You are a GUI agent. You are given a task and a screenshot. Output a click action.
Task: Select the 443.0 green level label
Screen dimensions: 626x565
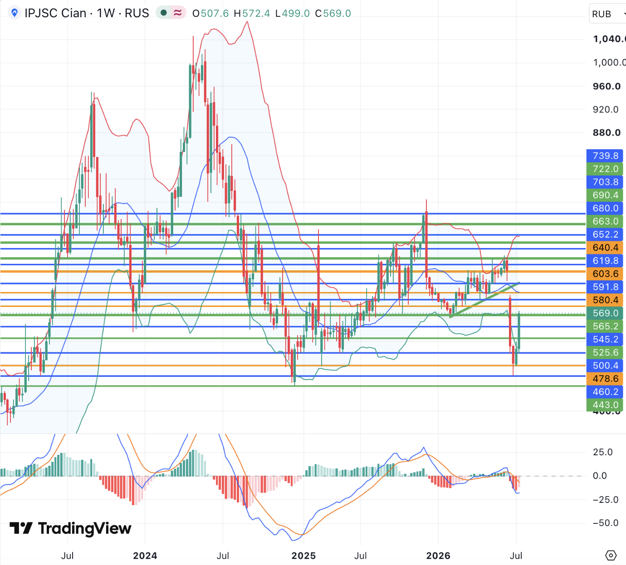tap(605, 405)
